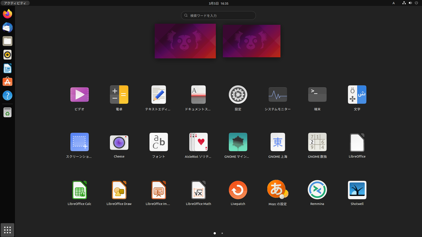Select the second workspace thumbnail

pyautogui.click(x=252, y=41)
